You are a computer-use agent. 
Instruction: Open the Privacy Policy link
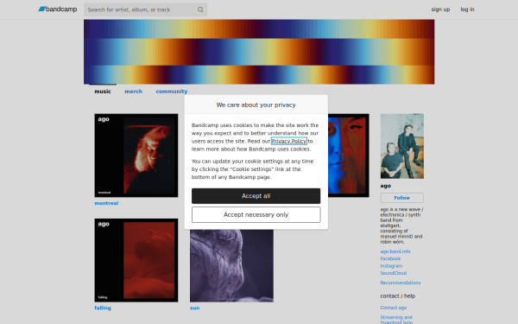[x=288, y=141]
